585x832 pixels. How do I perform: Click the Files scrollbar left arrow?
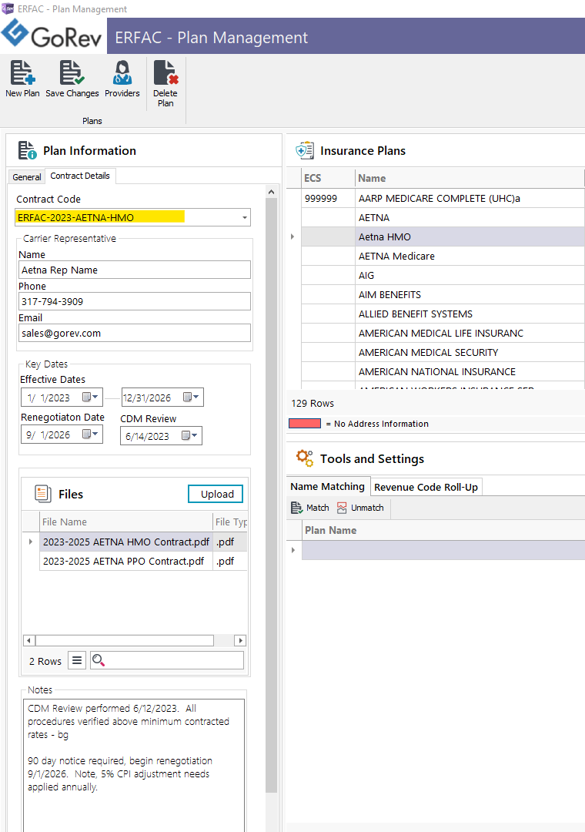click(29, 640)
